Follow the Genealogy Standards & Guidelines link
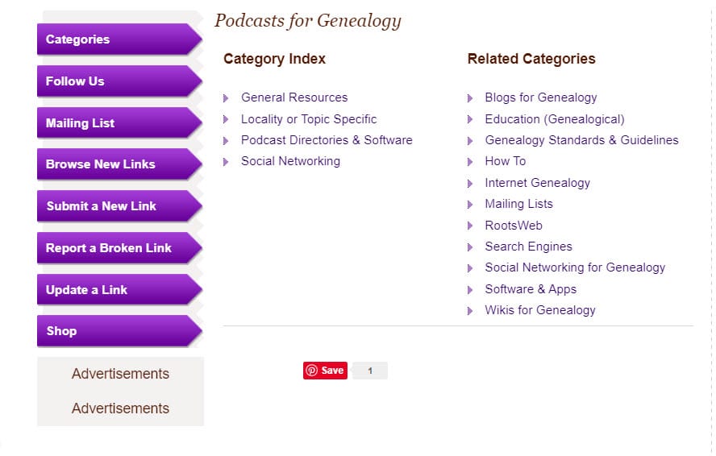 coord(581,140)
